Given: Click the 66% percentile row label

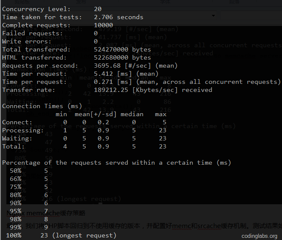Looking at the screenshot, I should (16, 179).
